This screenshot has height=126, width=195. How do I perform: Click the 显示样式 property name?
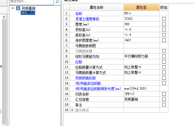[82, 110]
